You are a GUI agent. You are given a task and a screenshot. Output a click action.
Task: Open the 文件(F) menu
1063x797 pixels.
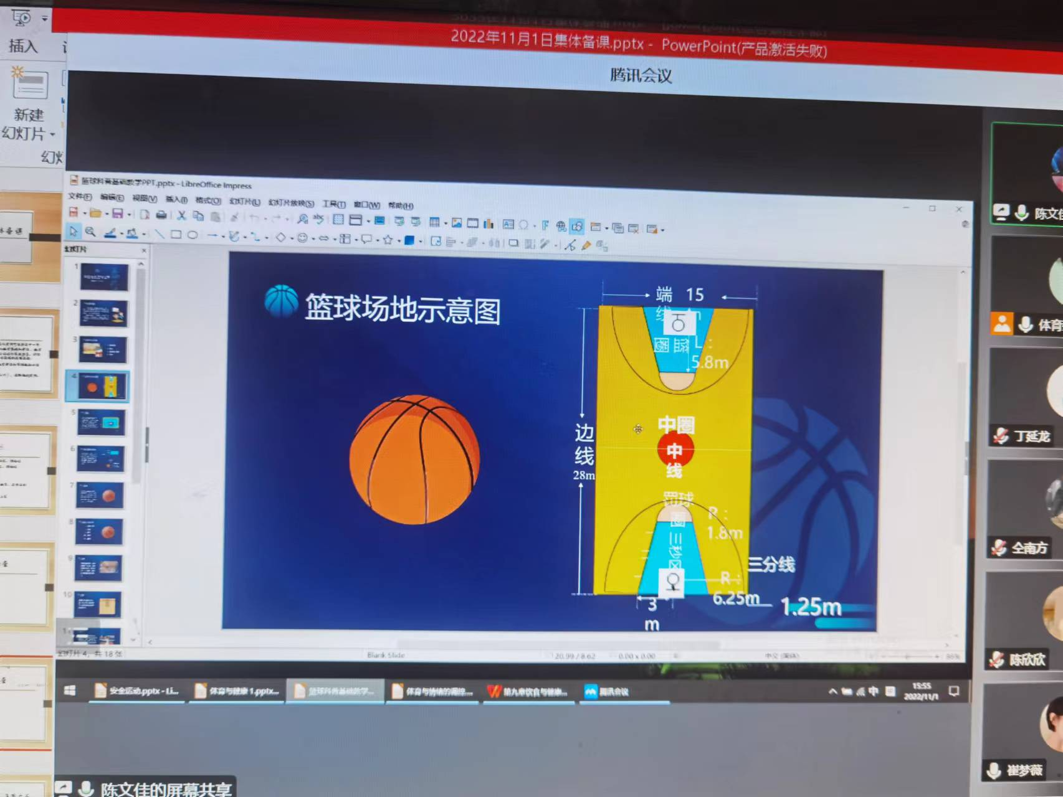tap(80, 197)
